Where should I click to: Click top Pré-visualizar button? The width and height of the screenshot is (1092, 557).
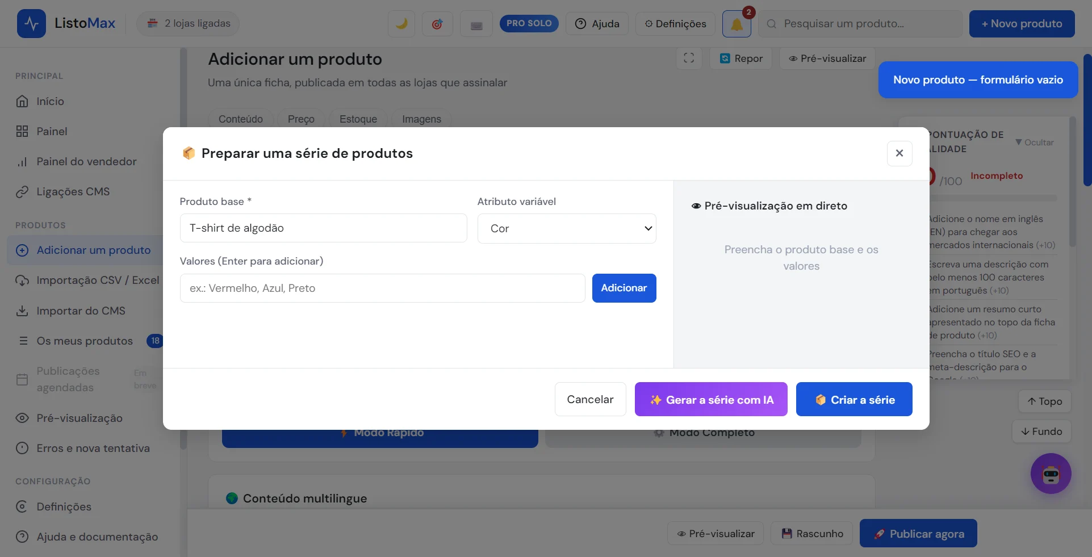pyautogui.click(x=827, y=58)
